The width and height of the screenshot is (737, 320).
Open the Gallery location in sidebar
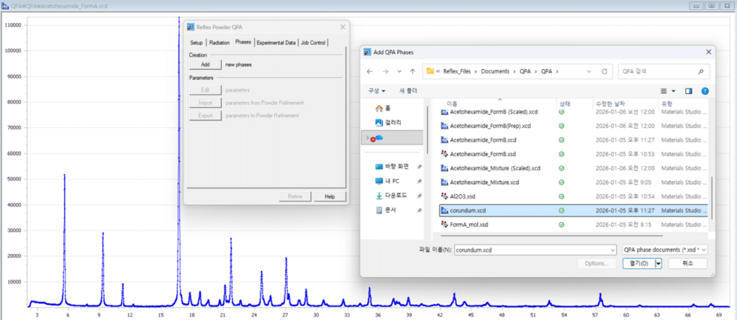pos(388,122)
